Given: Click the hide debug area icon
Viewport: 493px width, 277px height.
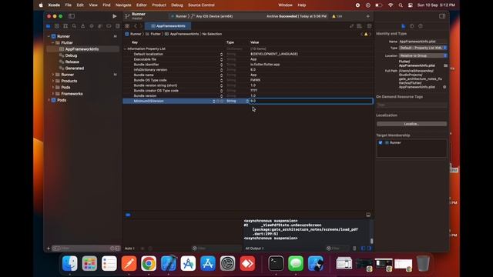Looking at the screenshot, I should tap(368, 215).
